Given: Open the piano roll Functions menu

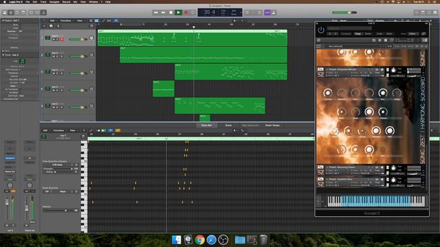Looking at the screenshot, I should [x=58, y=130].
